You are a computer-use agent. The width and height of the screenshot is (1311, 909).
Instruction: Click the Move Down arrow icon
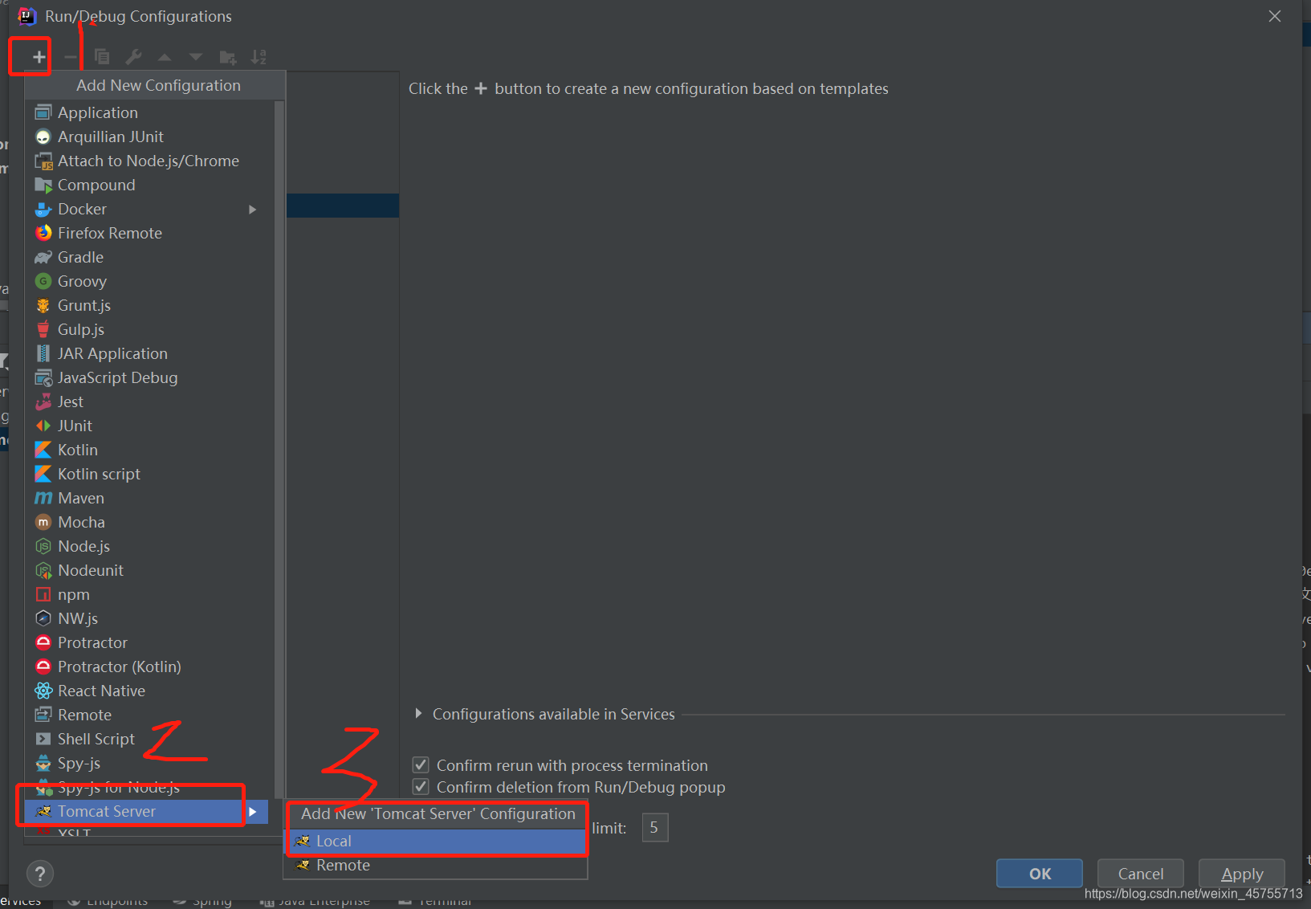196,57
